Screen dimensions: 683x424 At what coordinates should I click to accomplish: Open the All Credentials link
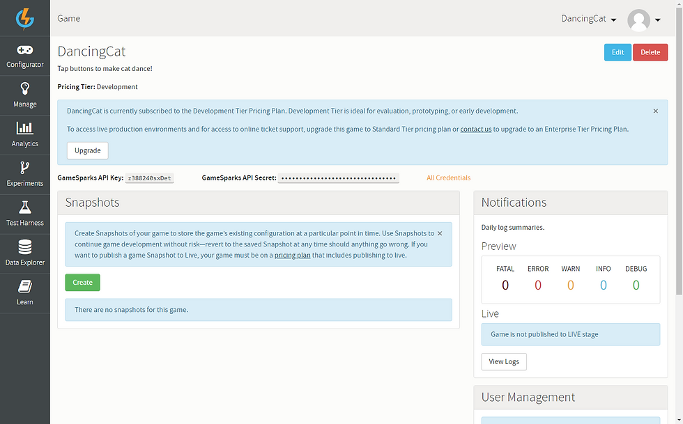[448, 178]
